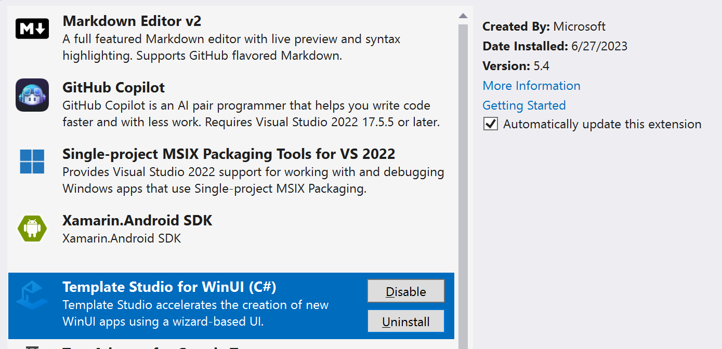This screenshot has width=722, height=349.
Task: Open the More Information link
Action: click(531, 86)
